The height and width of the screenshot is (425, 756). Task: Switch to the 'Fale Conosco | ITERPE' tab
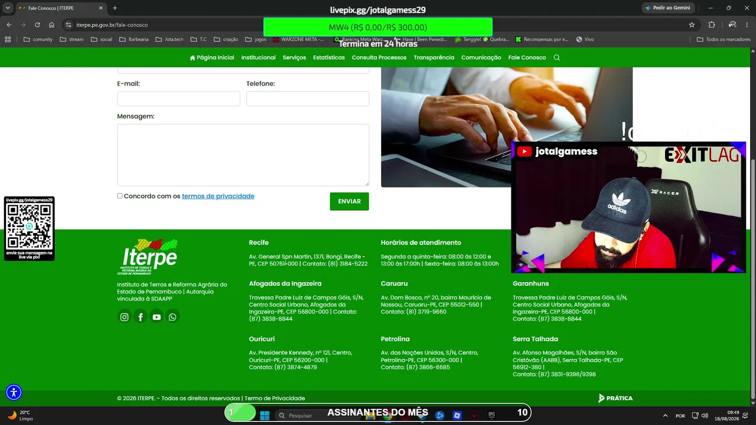pyautogui.click(x=60, y=8)
